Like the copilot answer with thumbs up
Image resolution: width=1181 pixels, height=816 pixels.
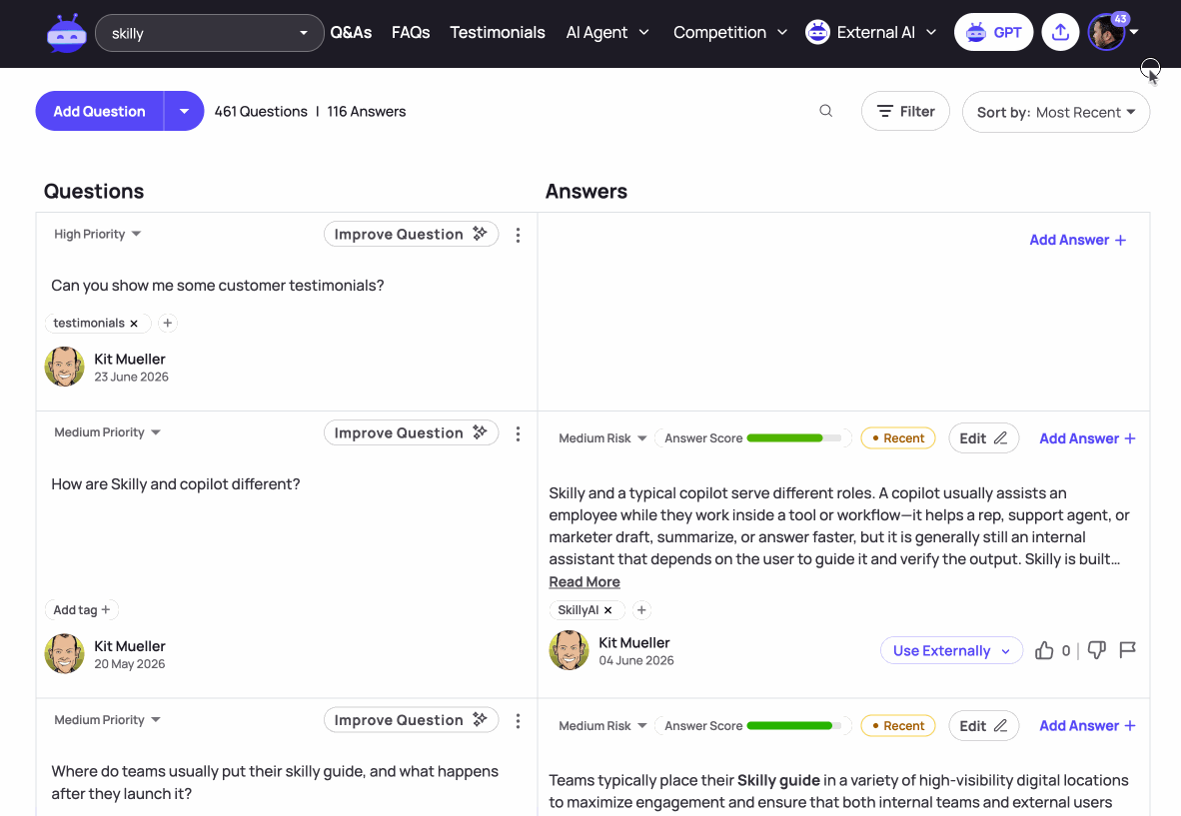pos(1044,650)
